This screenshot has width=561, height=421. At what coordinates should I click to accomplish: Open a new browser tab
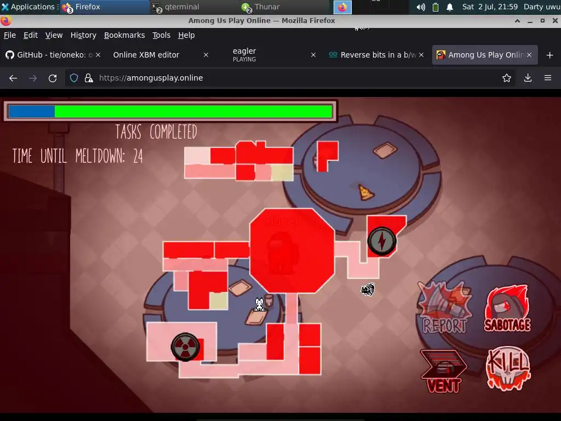click(x=550, y=55)
